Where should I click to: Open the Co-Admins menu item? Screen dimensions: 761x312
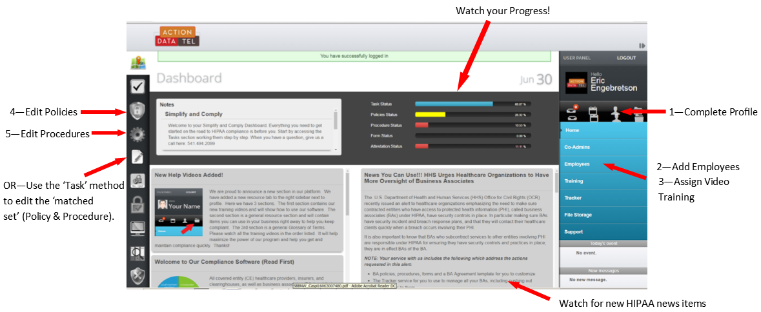[604, 147]
